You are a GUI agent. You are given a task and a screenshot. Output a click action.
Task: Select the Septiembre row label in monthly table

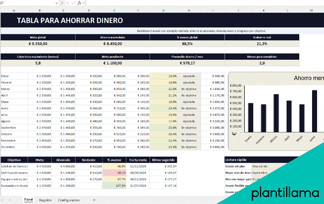[x=14, y=128]
